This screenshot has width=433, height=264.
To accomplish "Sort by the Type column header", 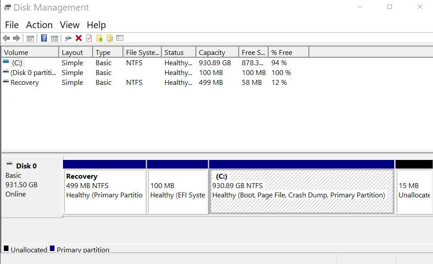I will (108, 52).
